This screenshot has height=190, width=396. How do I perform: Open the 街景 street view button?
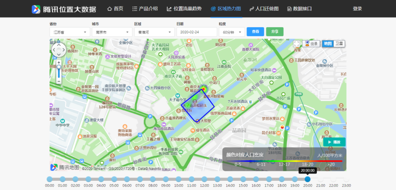[311, 44]
